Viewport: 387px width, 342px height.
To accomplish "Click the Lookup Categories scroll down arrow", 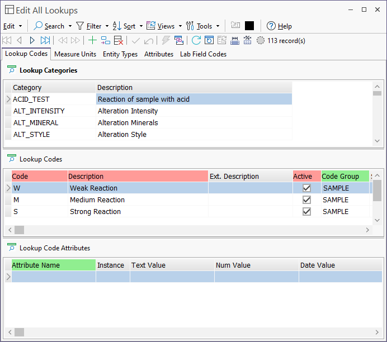I will pyautogui.click(x=377, y=141).
